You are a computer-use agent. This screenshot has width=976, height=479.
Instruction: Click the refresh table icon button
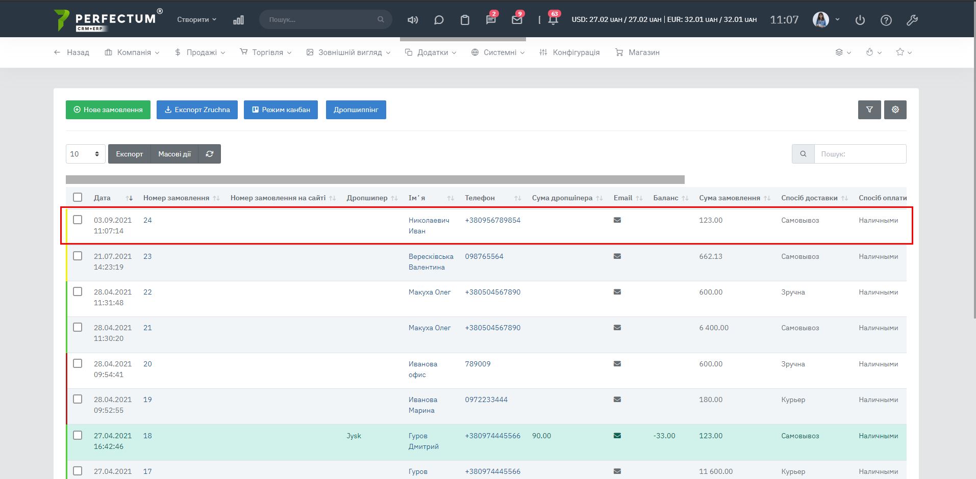(210, 154)
